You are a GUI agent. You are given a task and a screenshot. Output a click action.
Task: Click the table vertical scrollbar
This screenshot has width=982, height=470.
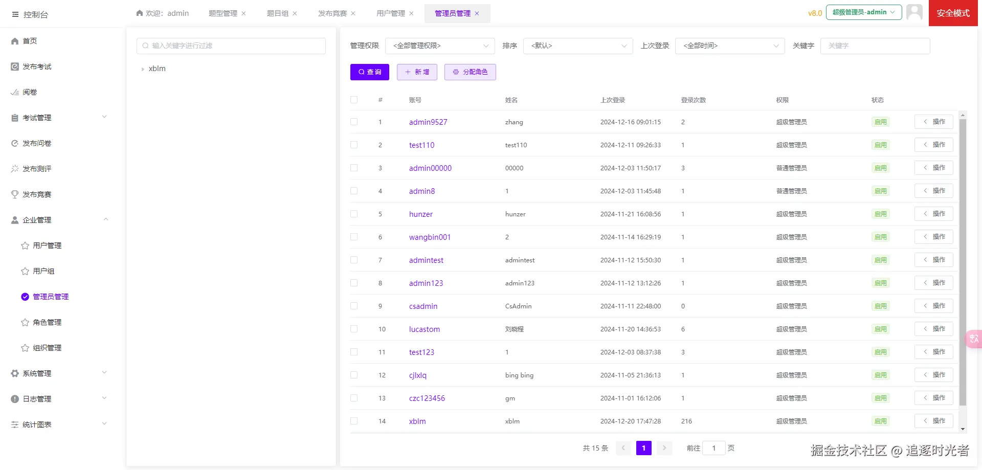coord(963,262)
